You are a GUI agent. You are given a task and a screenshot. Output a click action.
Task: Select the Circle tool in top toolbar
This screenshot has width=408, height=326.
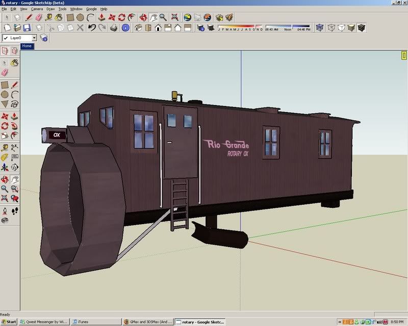click(x=80, y=18)
